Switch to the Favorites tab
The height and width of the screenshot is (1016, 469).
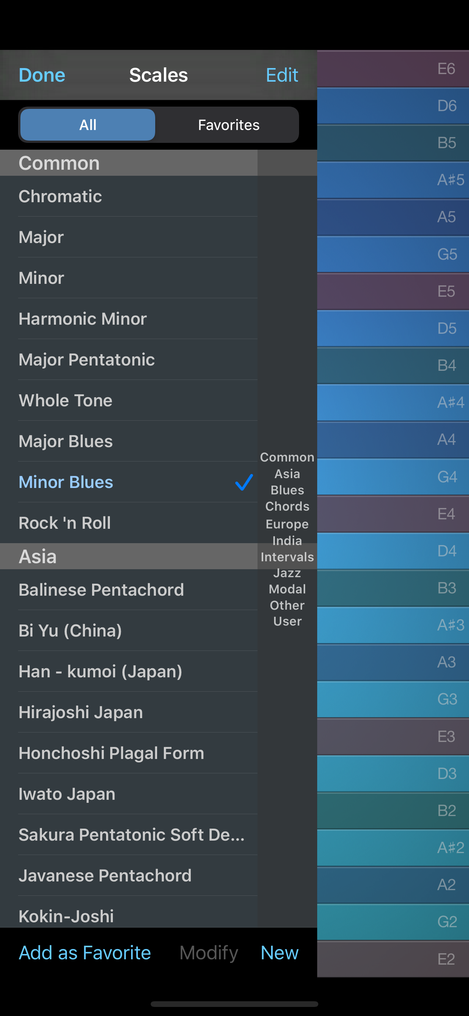(228, 125)
